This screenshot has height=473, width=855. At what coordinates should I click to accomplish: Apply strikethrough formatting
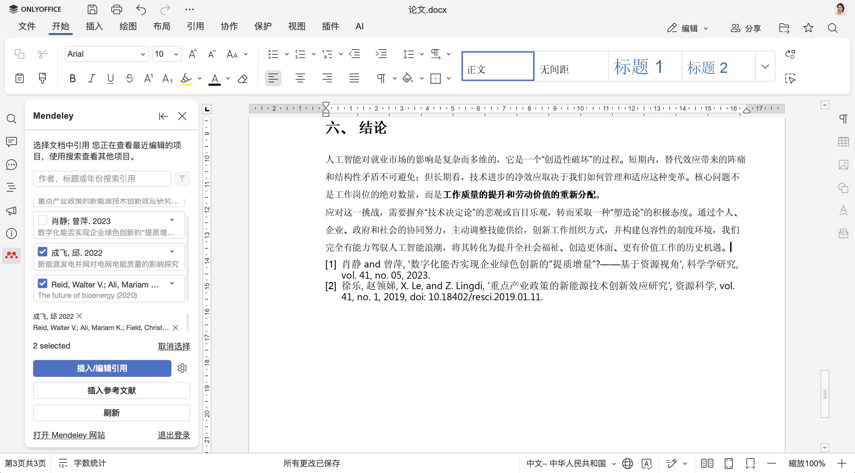[x=130, y=79]
